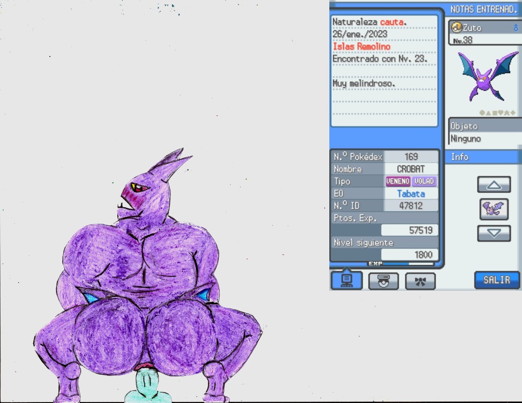Click the red 'Islas Remolino' location text
522x403 pixels.
[362, 46]
